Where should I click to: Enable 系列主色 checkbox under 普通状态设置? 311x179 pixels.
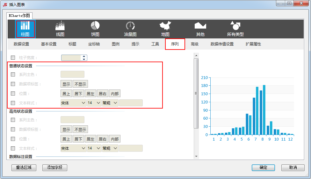pyautogui.click(x=13, y=75)
